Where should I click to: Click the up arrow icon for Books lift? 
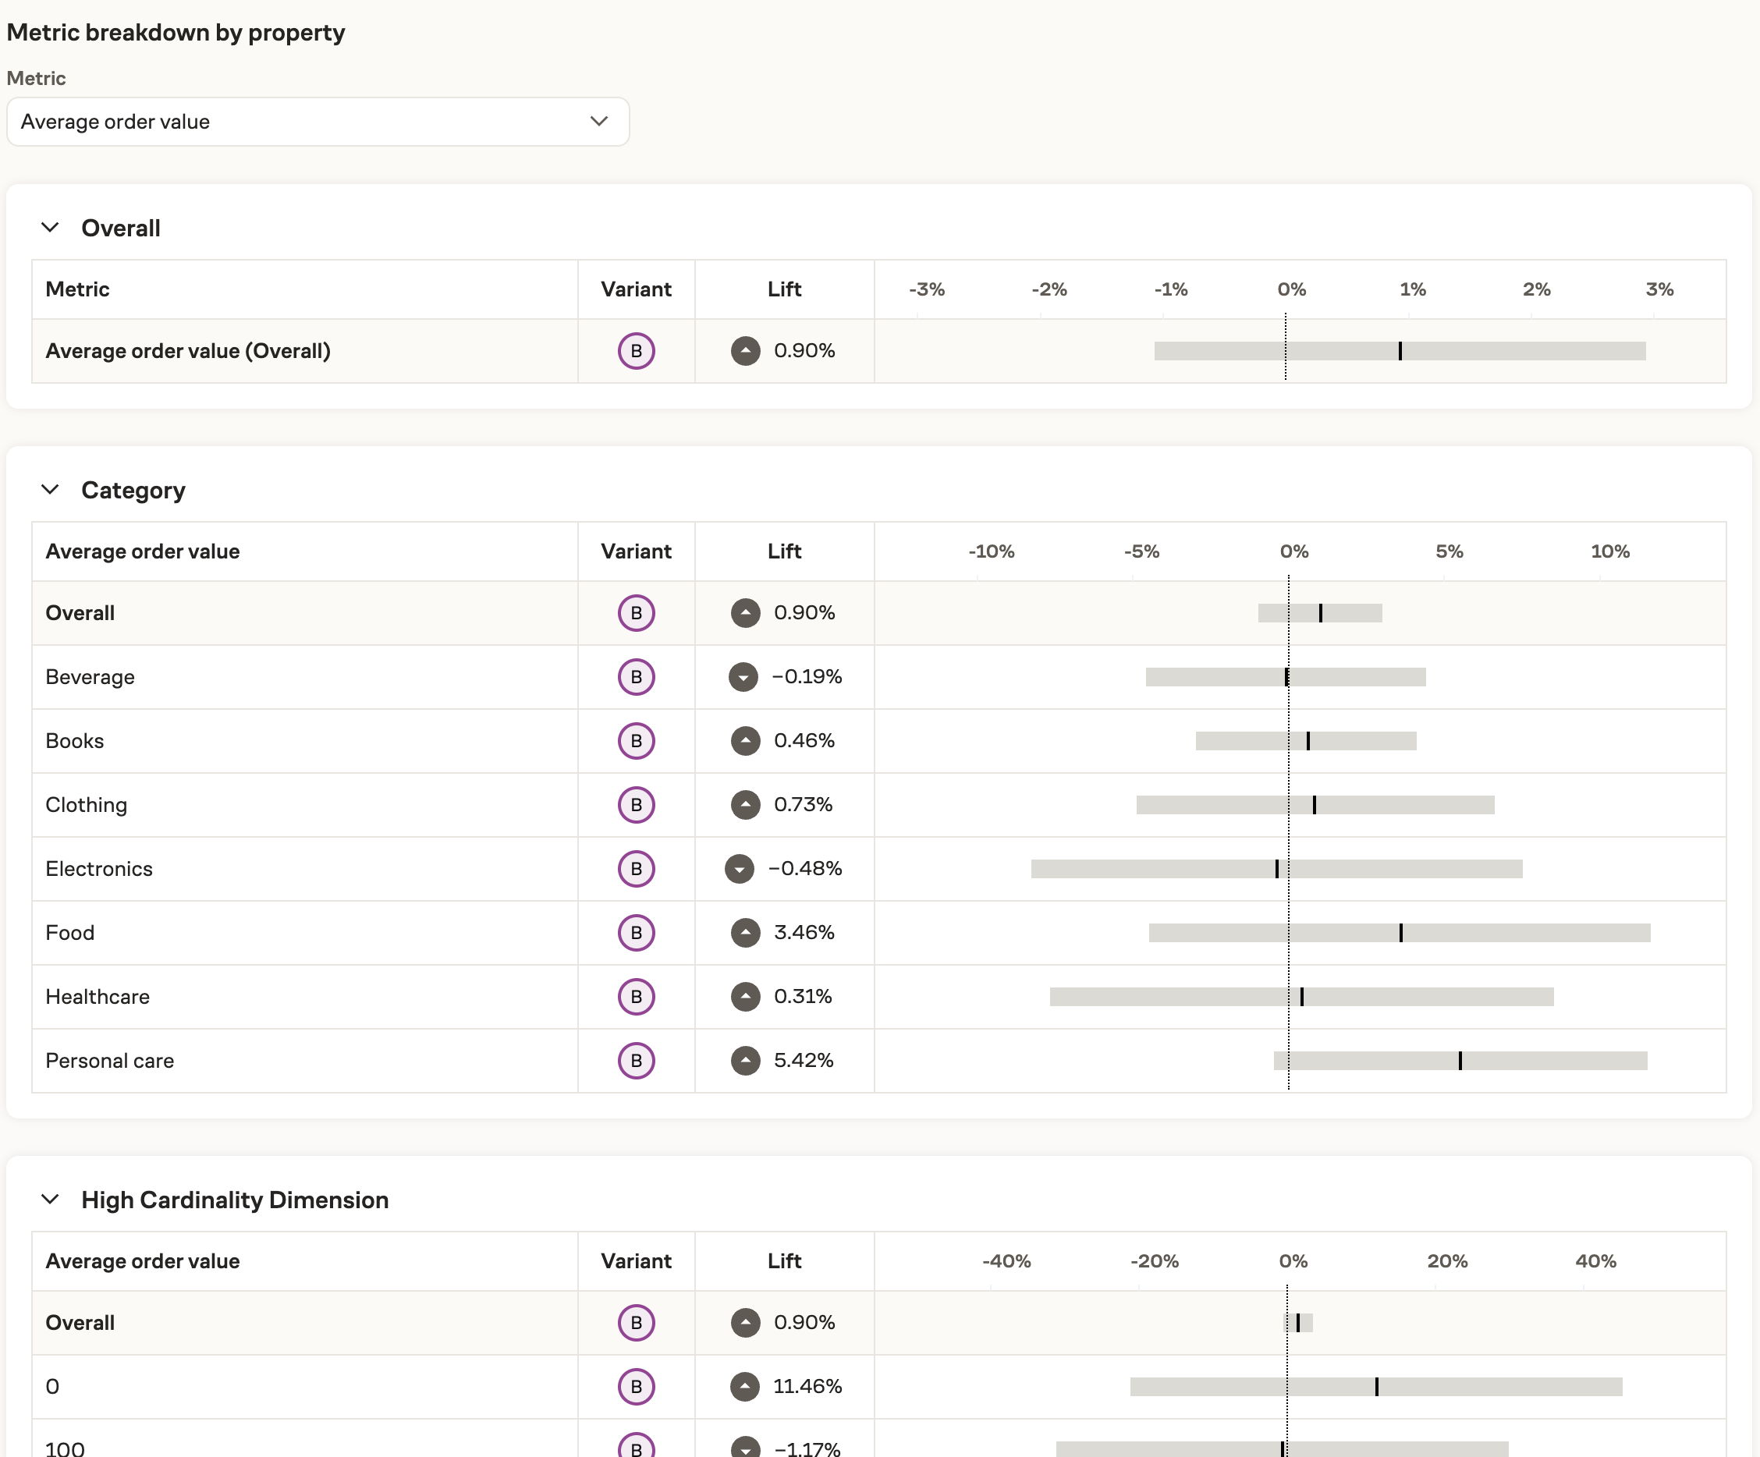click(745, 741)
